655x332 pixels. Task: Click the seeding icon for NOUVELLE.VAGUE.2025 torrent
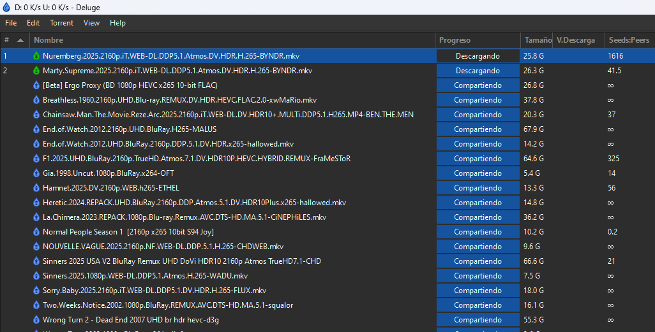coord(36,247)
